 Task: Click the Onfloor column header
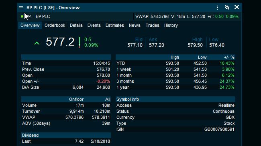[x=76, y=99]
